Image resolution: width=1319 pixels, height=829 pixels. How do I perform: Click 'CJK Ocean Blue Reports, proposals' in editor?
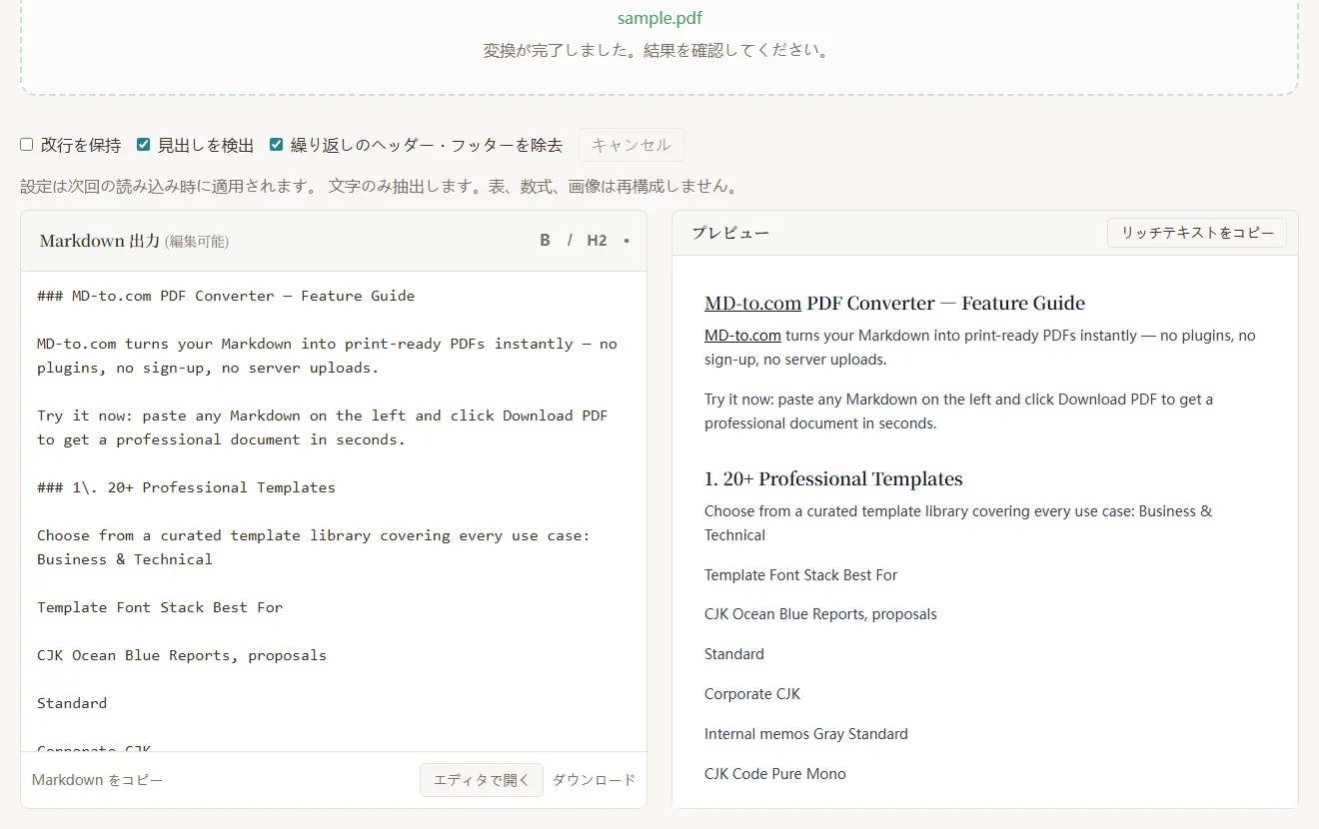(182, 655)
